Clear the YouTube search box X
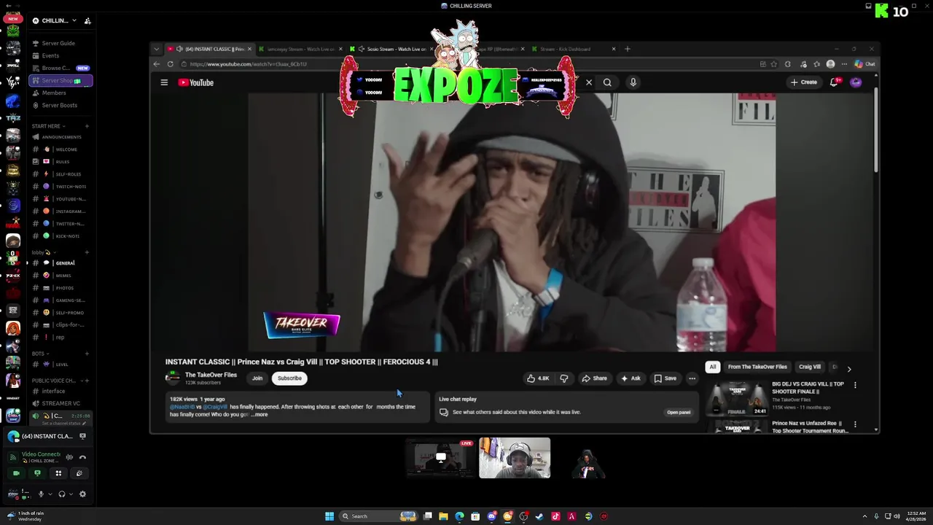933x525 pixels. pyautogui.click(x=589, y=82)
